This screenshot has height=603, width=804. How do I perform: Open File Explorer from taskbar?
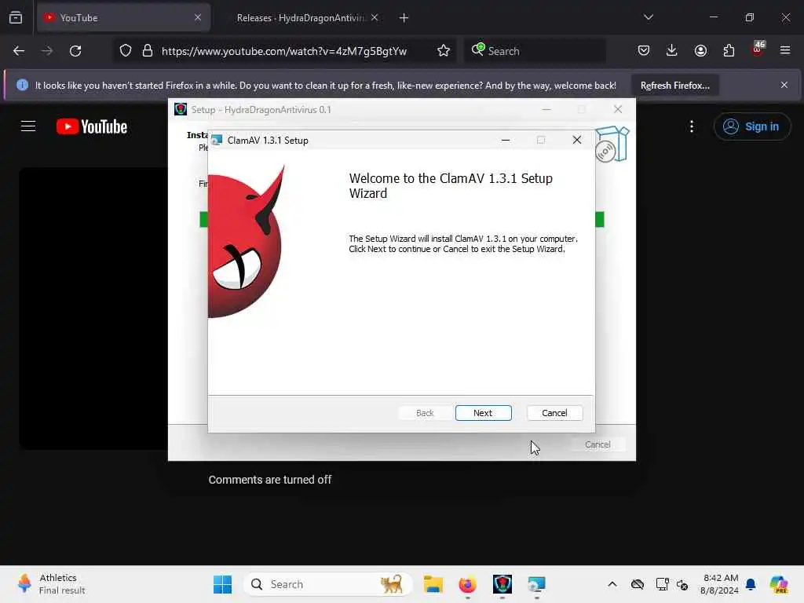pos(433,584)
